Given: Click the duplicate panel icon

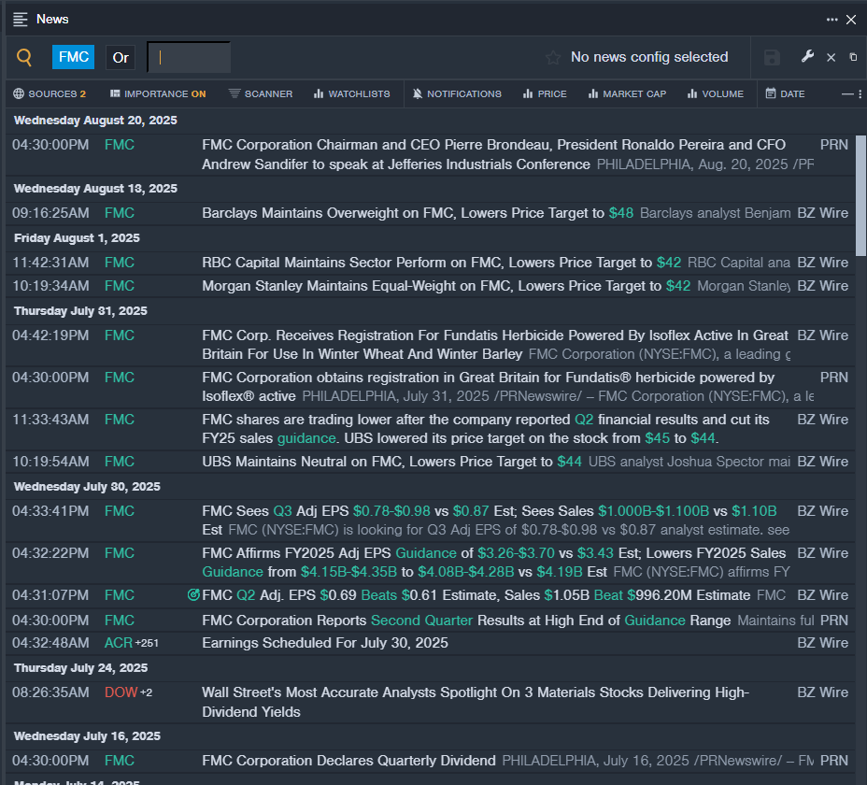Looking at the screenshot, I should point(853,57).
